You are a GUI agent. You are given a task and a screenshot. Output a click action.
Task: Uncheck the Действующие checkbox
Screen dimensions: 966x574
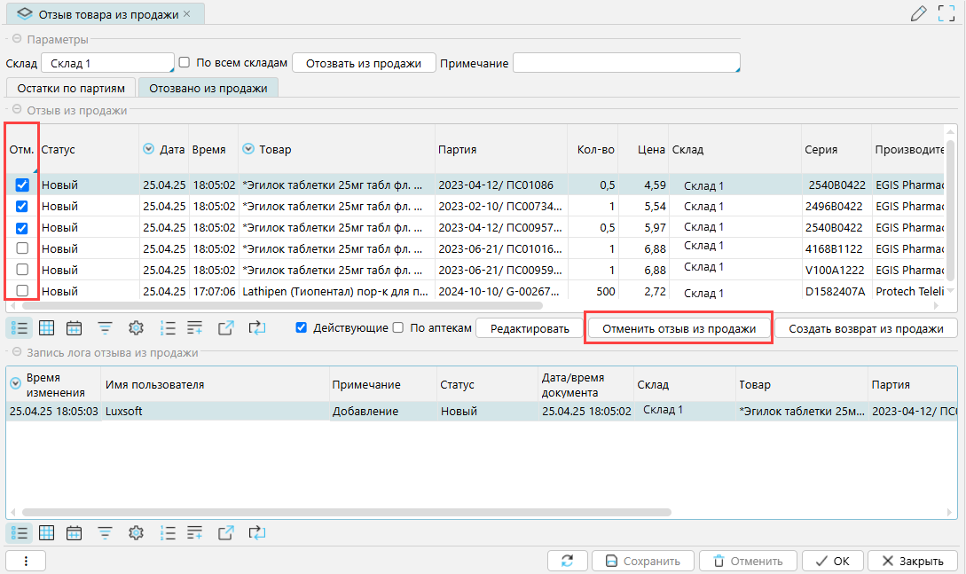[302, 328]
